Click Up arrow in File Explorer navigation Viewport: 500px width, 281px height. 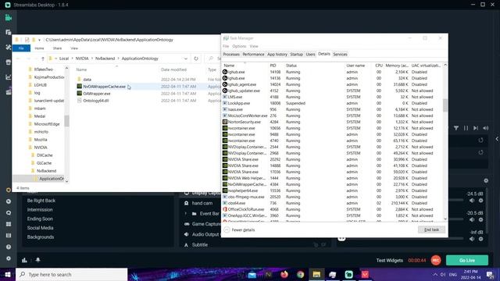pyautogui.click(x=43, y=59)
